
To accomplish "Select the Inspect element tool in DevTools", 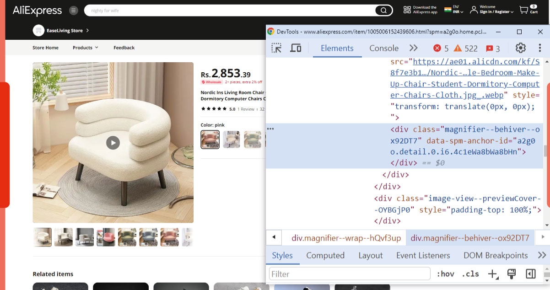I will pyautogui.click(x=276, y=48).
